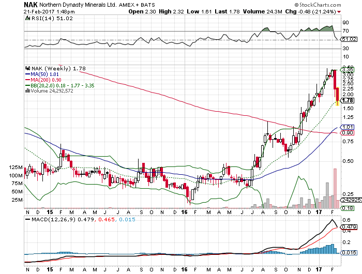Click the red 0.90 MA(200) price tag

[348, 133]
